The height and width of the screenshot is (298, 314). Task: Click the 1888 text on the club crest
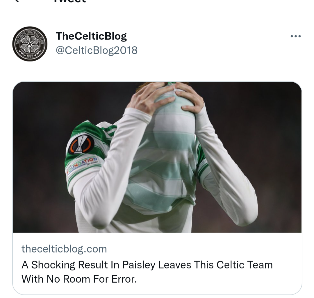click(30, 56)
